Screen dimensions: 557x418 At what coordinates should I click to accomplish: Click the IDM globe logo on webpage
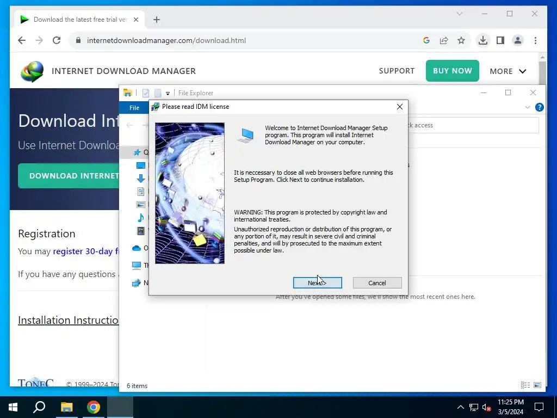click(x=32, y=71)
